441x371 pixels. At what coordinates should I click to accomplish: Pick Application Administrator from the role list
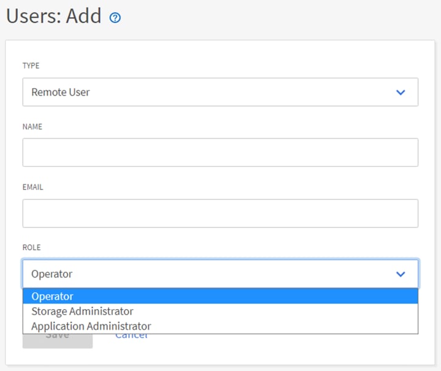[91, 326]
